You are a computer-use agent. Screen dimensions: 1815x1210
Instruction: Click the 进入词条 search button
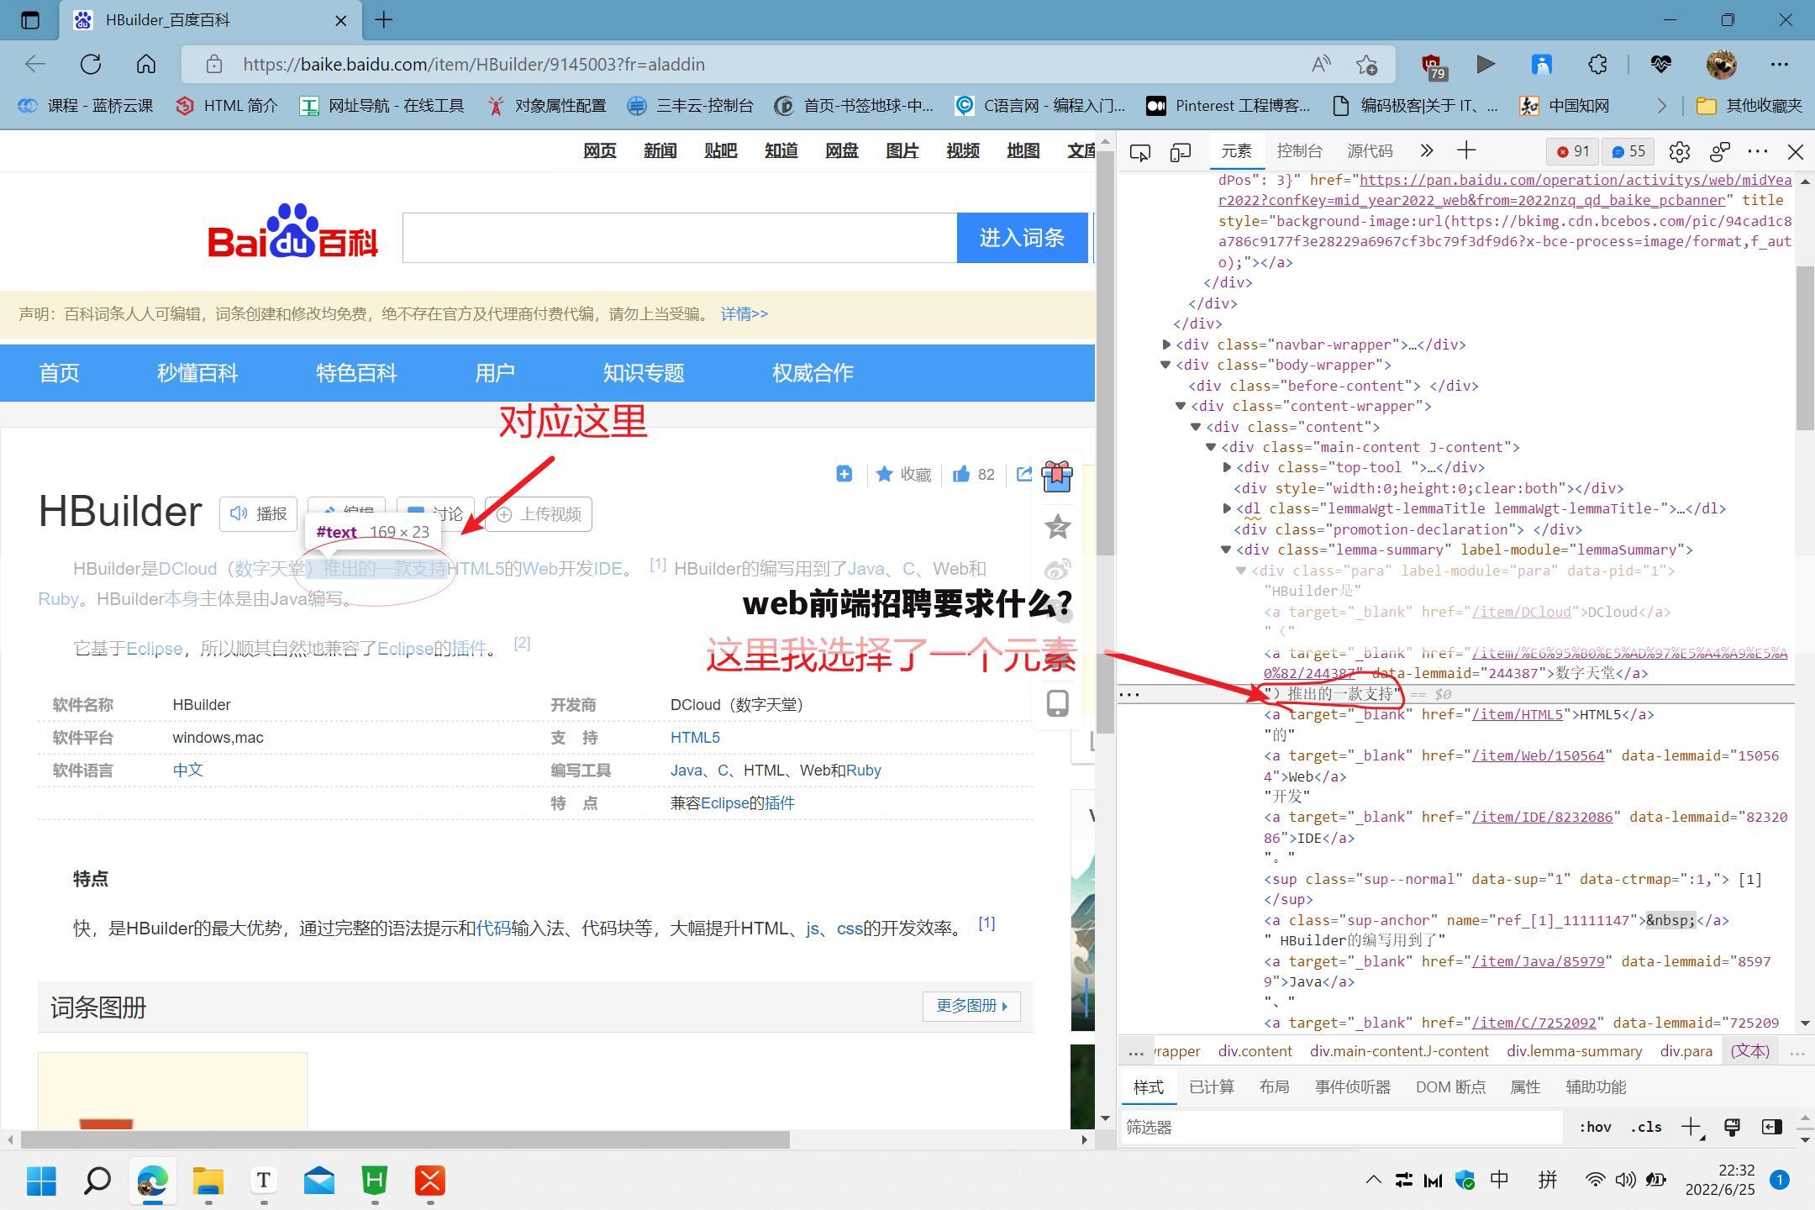[x=1022, y=238]
